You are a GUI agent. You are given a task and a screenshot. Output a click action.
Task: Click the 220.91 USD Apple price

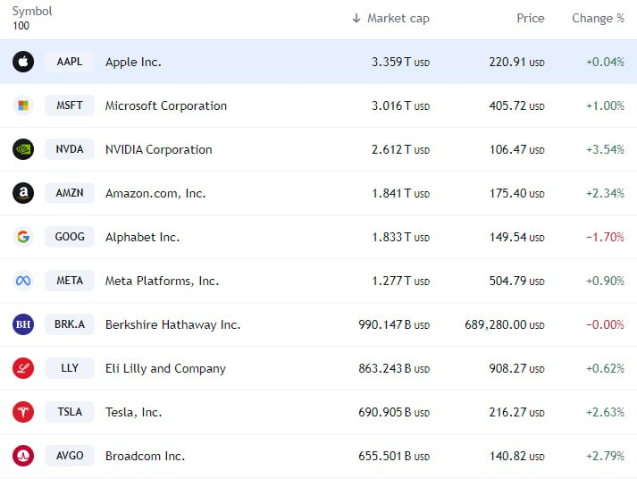click(x=516, y=63)
